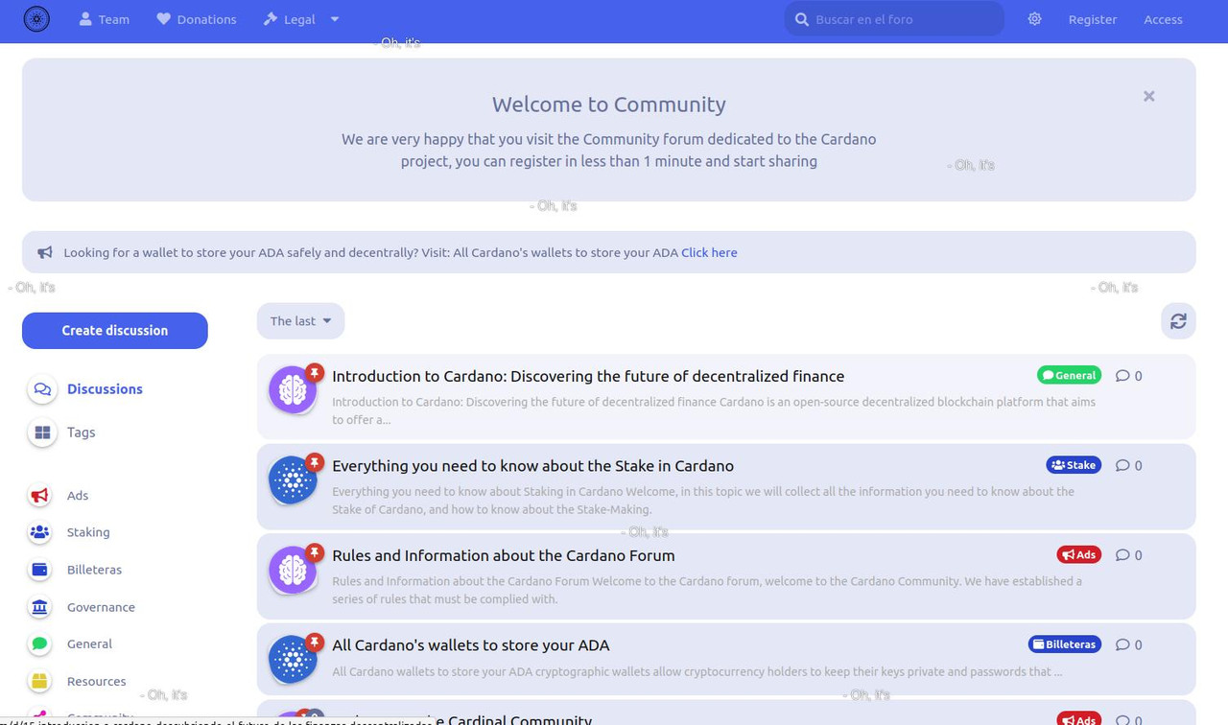
Task: Click red Ads badge on Rules and Information
Action: [1079, 554]
